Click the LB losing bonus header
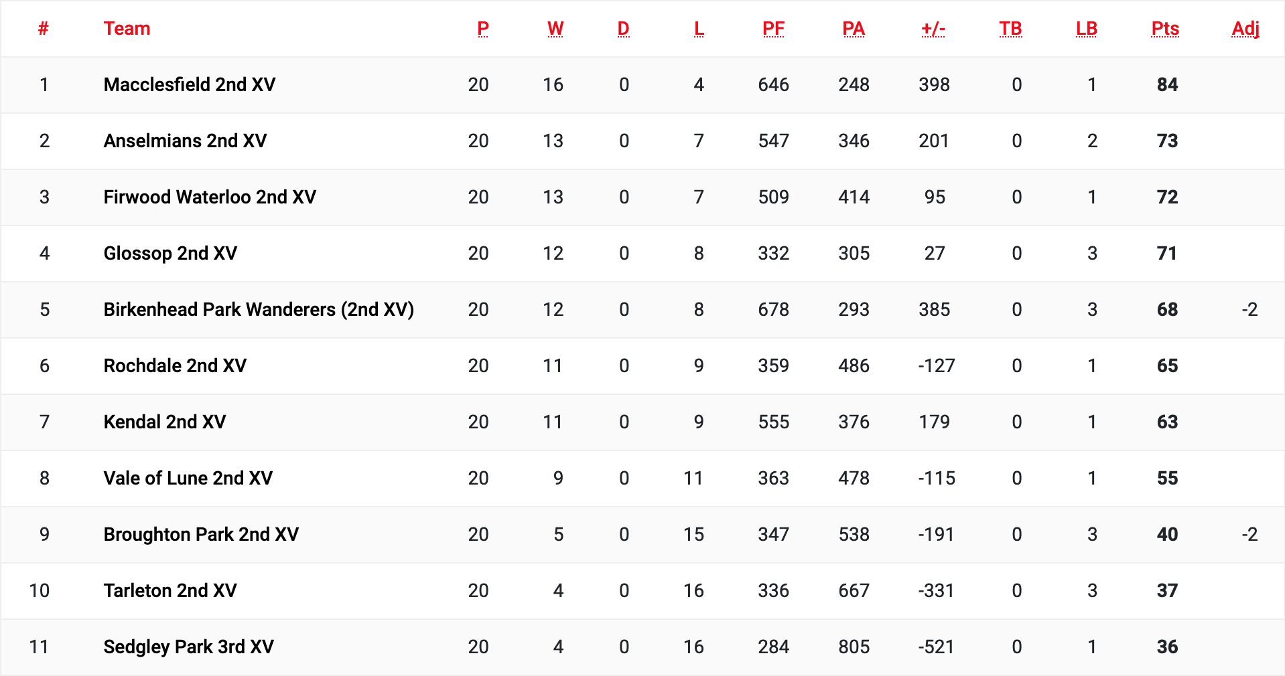The height and width of the screenshot is (676, 1285). [x=1086, y=29]
